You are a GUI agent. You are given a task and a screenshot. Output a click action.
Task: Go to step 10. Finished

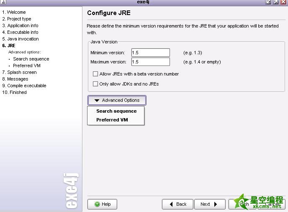pos(14,92)
